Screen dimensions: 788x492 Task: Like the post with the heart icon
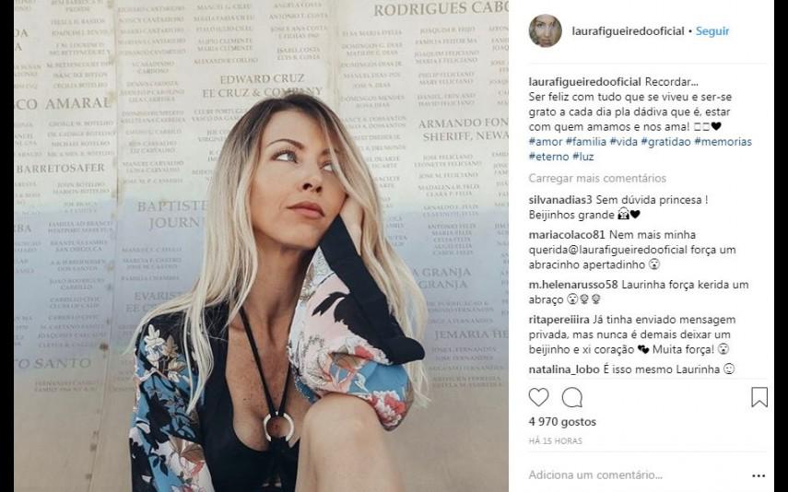coord(538,397)
